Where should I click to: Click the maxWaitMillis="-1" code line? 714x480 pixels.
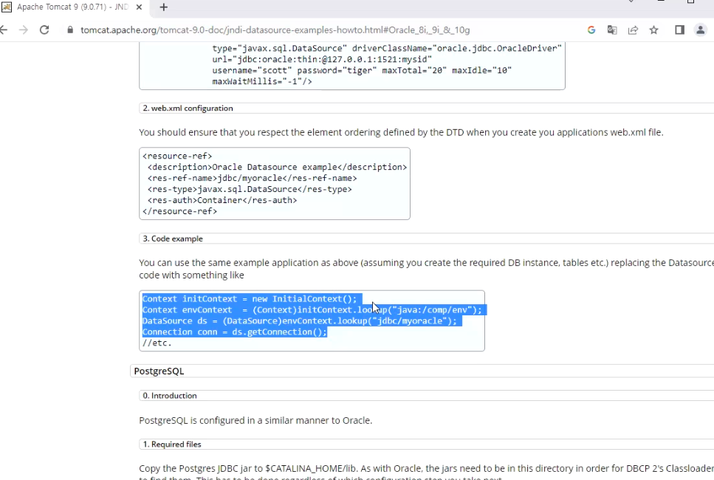[x=262, y=81]
